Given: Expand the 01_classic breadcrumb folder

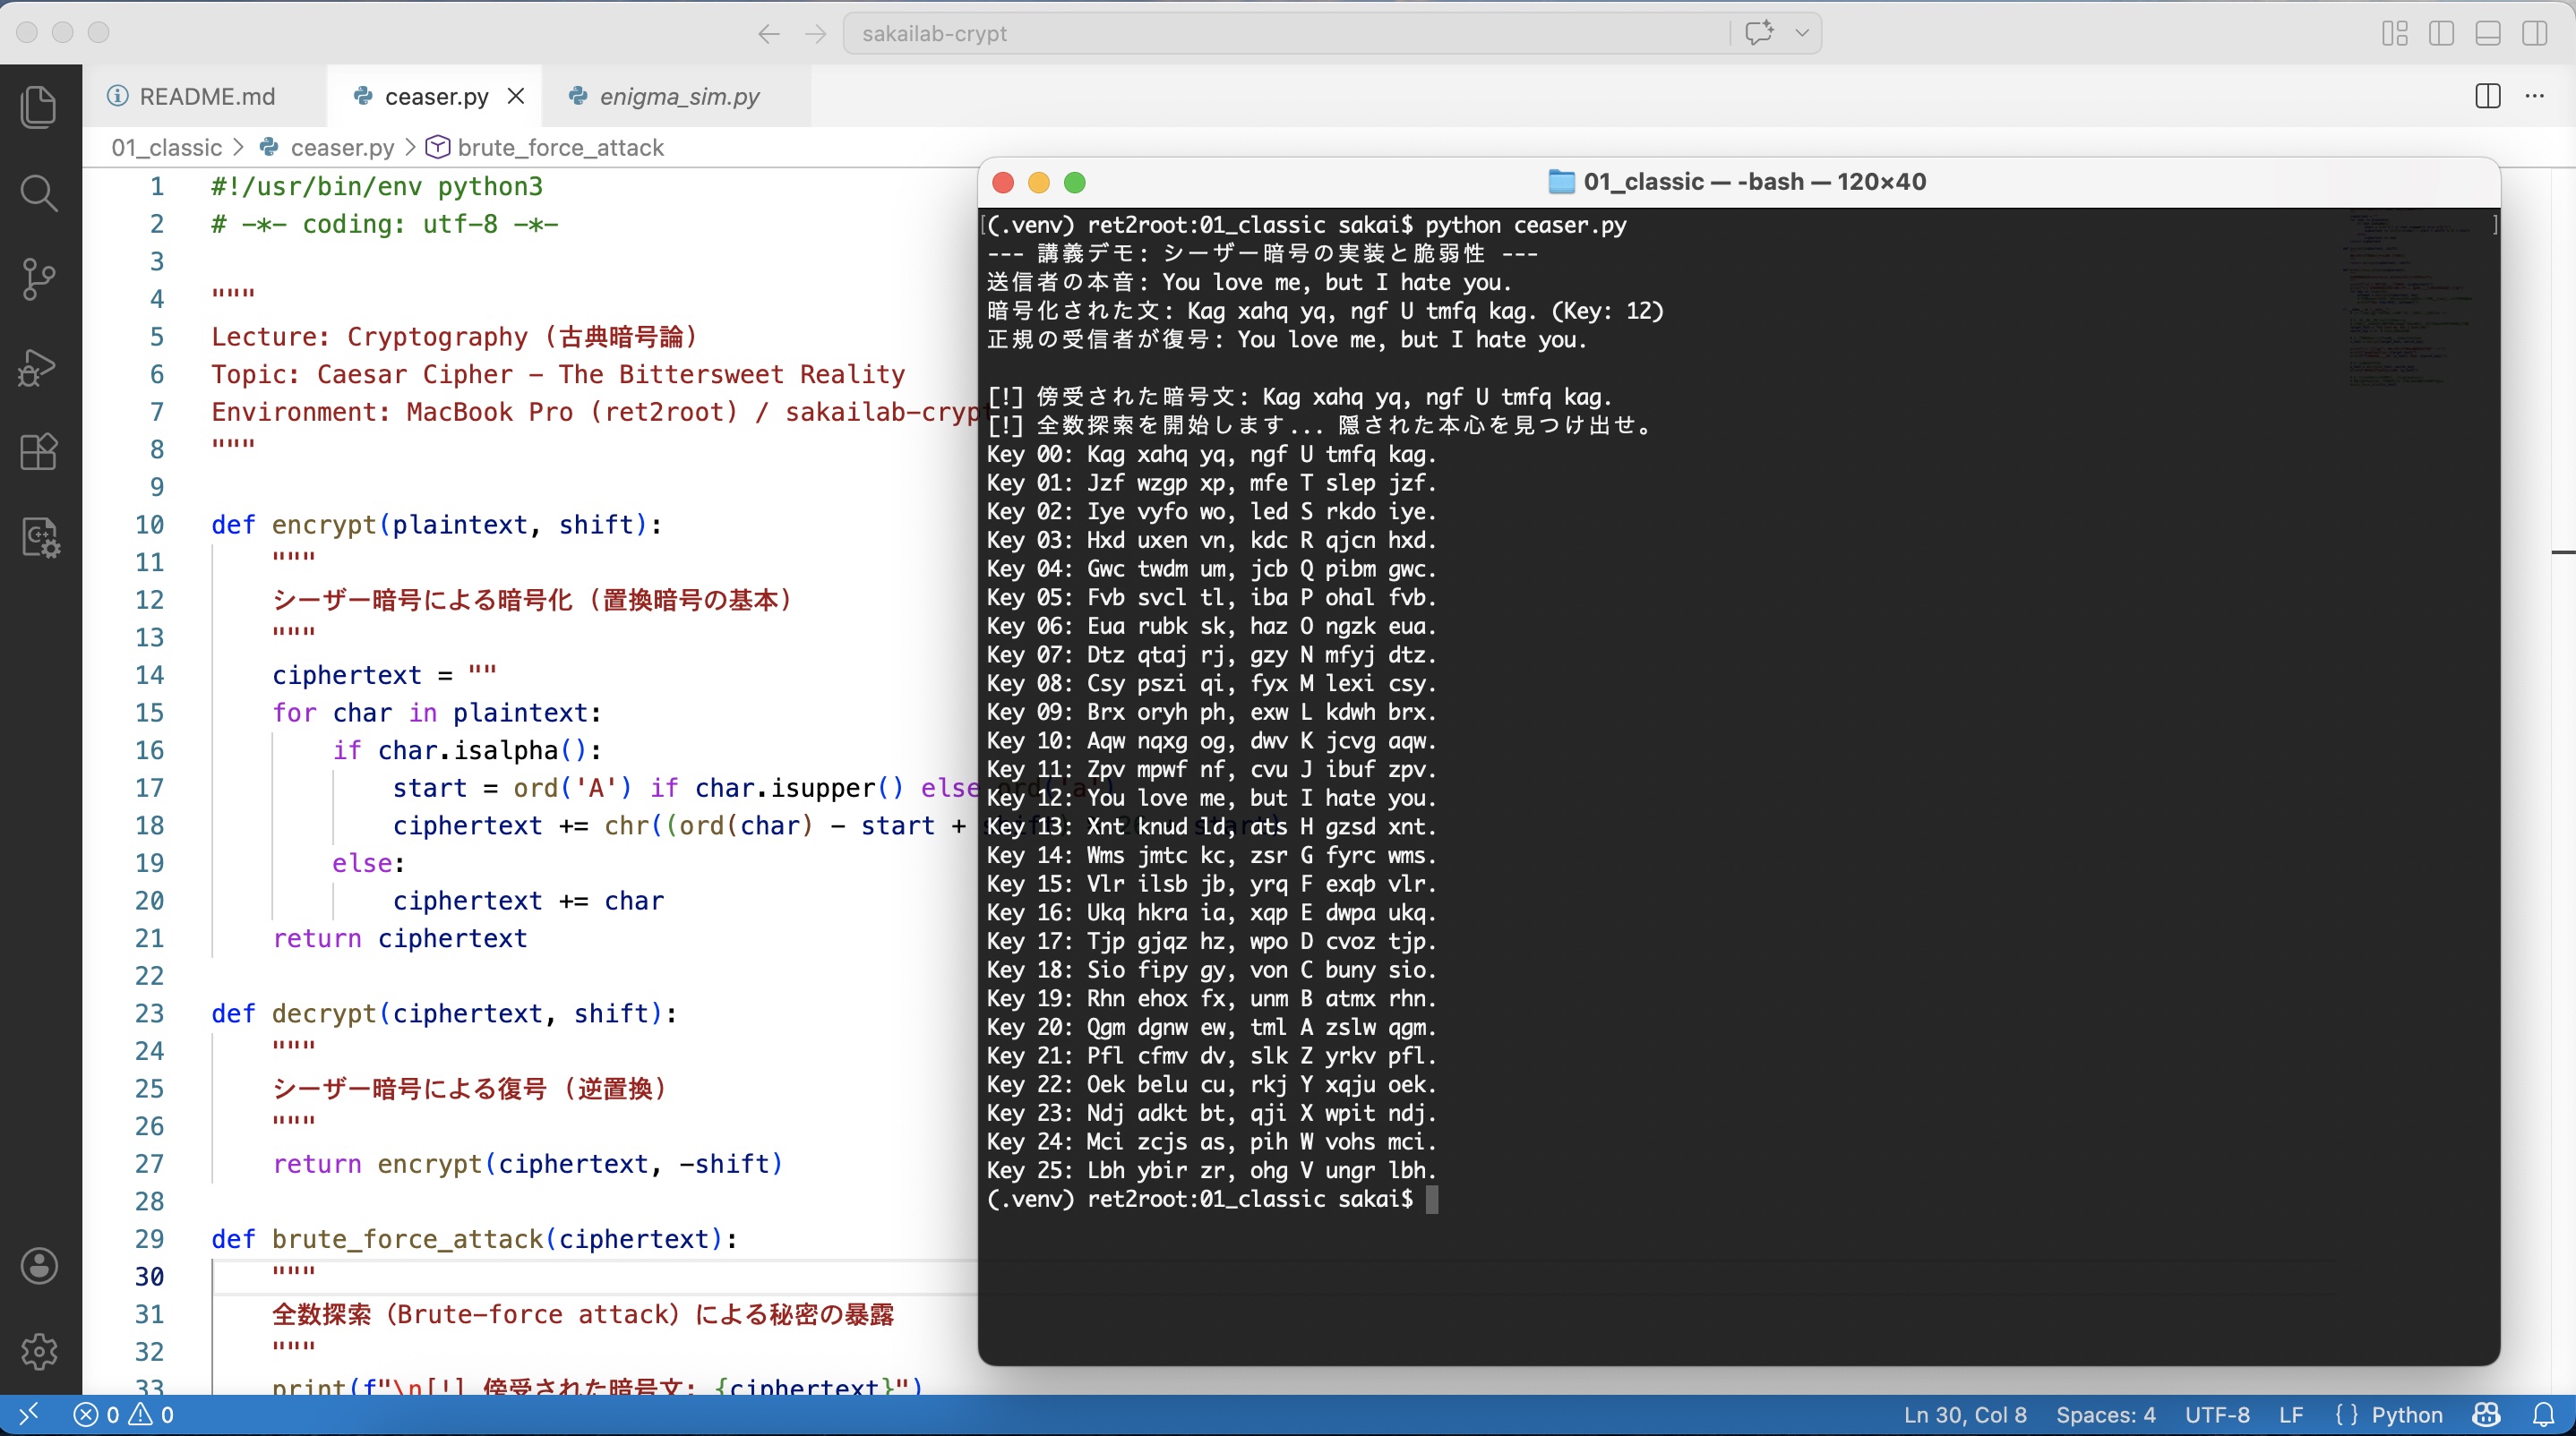Looking at the screenshot, I should [166, 148].
